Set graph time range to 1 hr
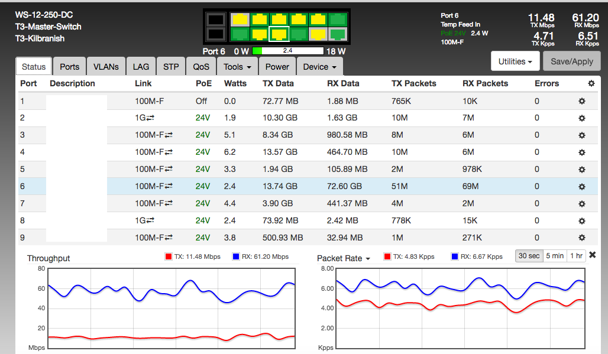This screenshot has height=354, width=608. 575,256
